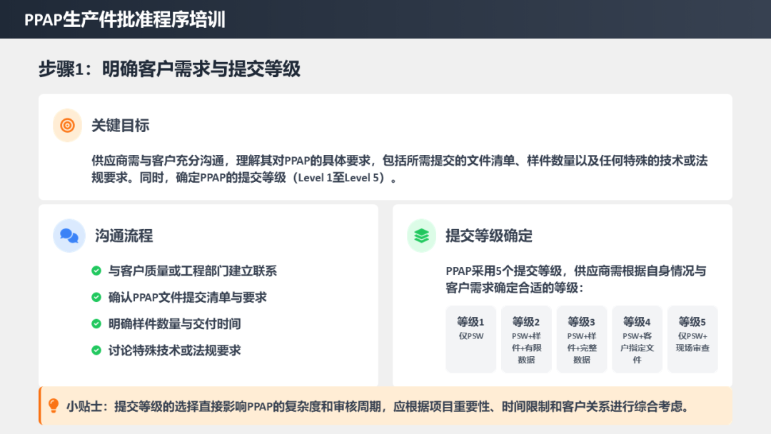Click green checkmark beside 讨论特殊技术或法规要求
Screen dimensions: 771x434
click(x=96, y=350)
